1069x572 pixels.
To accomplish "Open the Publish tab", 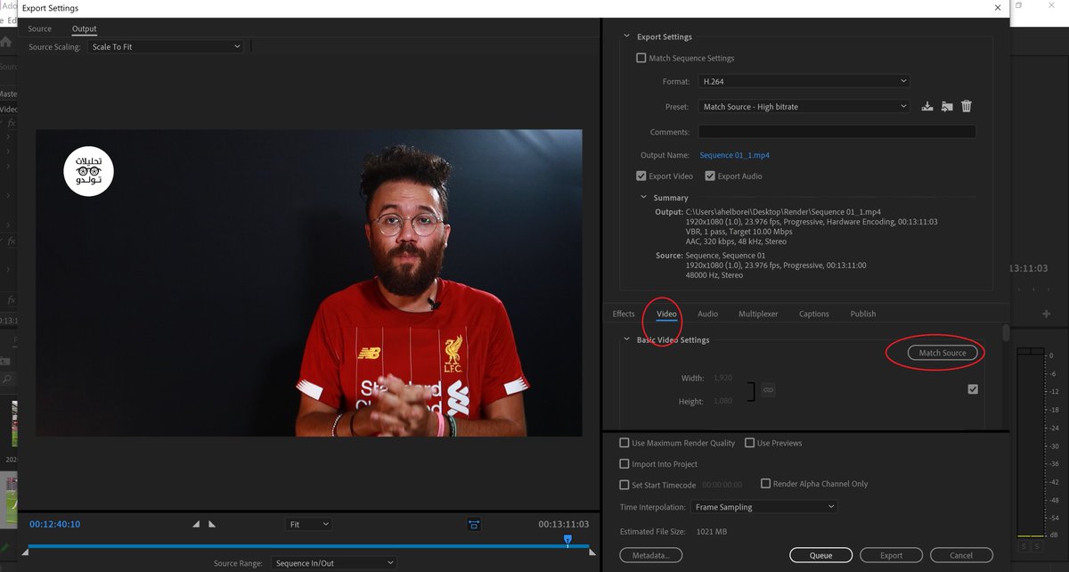I will tap(863, 314).
